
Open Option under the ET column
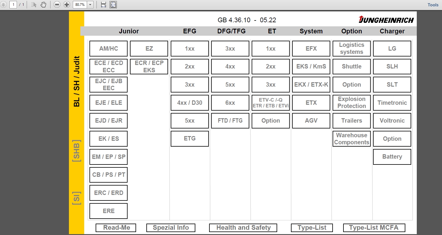(x=271, y=121)
